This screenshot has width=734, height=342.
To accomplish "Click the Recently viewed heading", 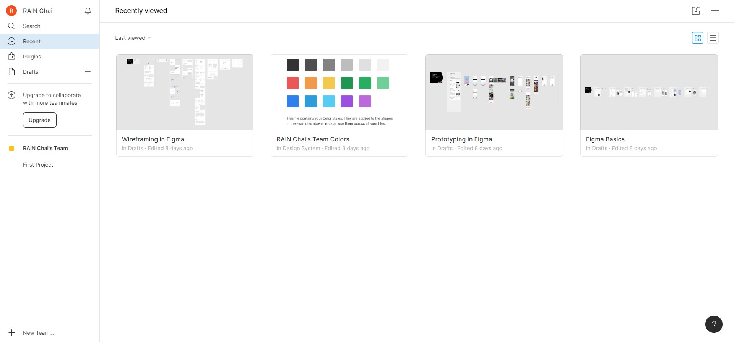I will (141, 11).
